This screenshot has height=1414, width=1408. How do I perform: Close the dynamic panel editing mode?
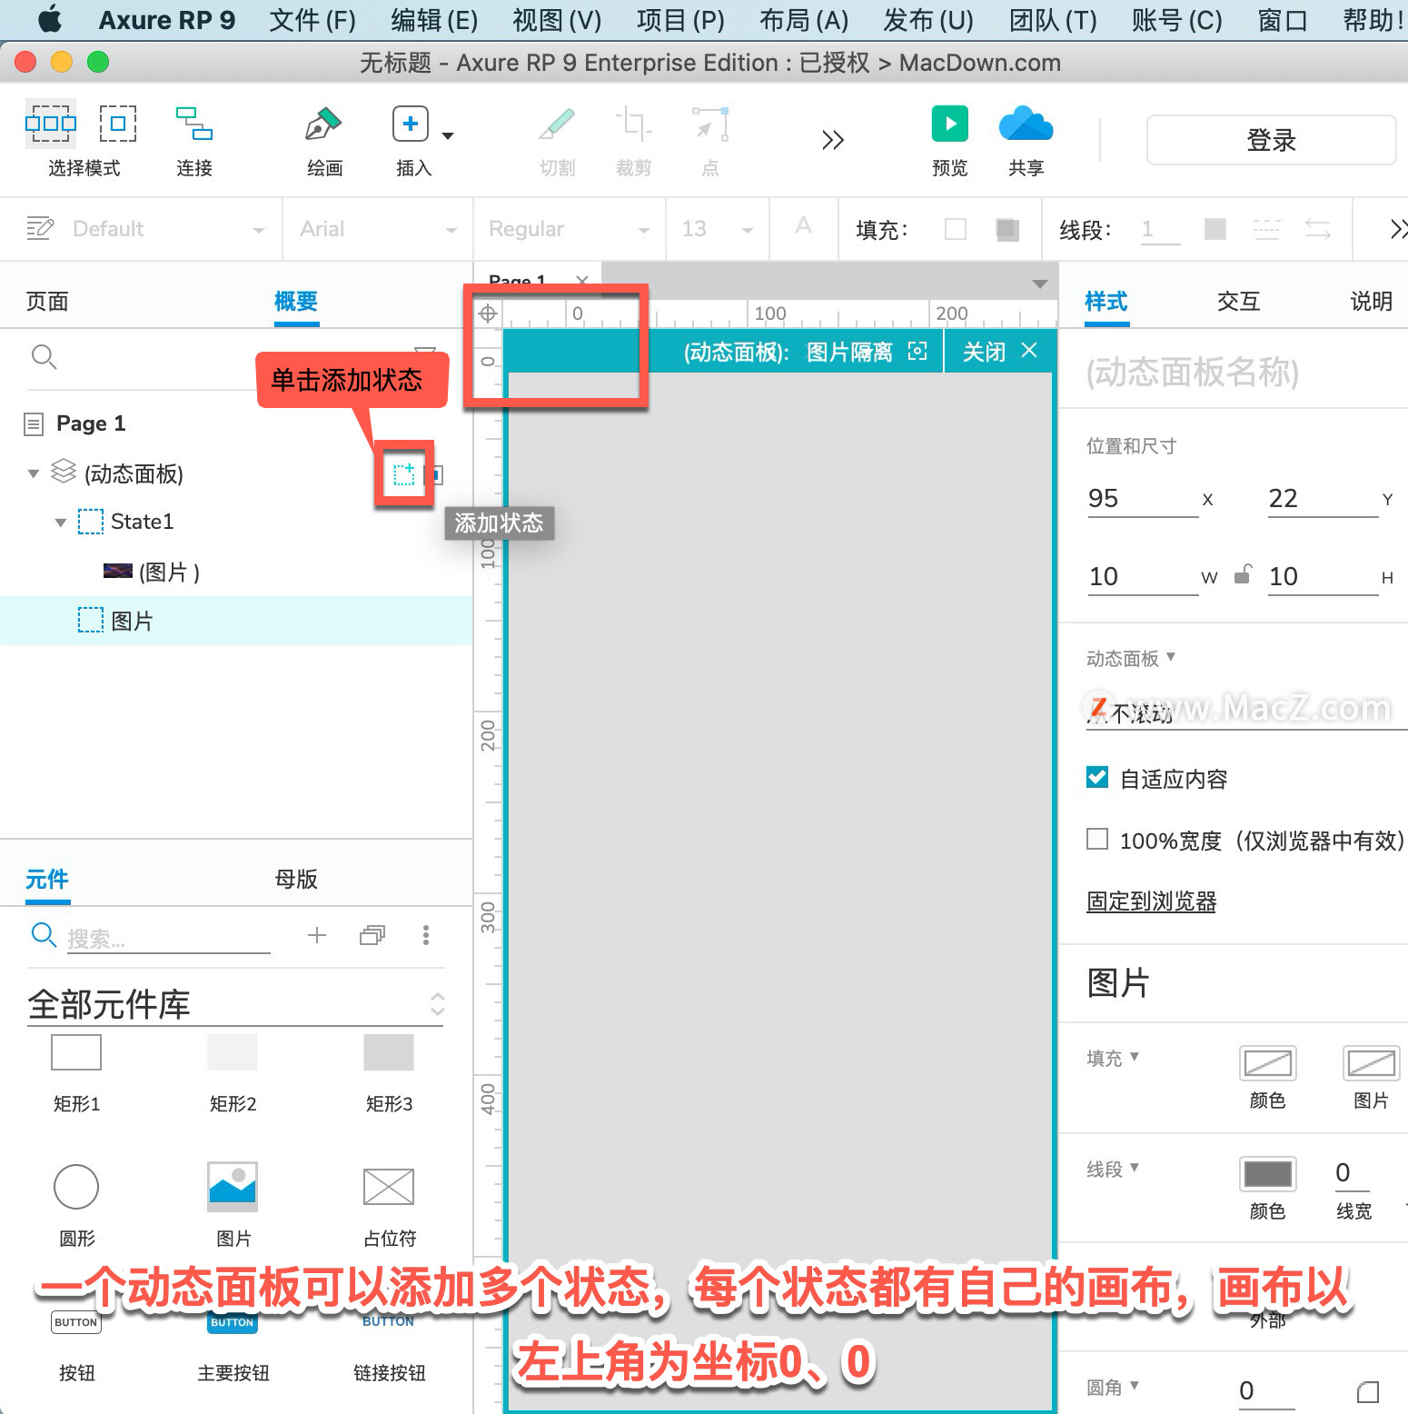point(999,352)
